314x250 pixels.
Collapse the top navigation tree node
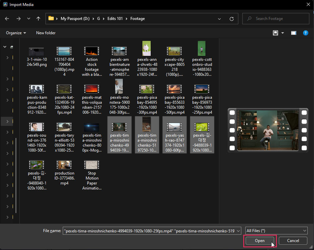point(5,47)
